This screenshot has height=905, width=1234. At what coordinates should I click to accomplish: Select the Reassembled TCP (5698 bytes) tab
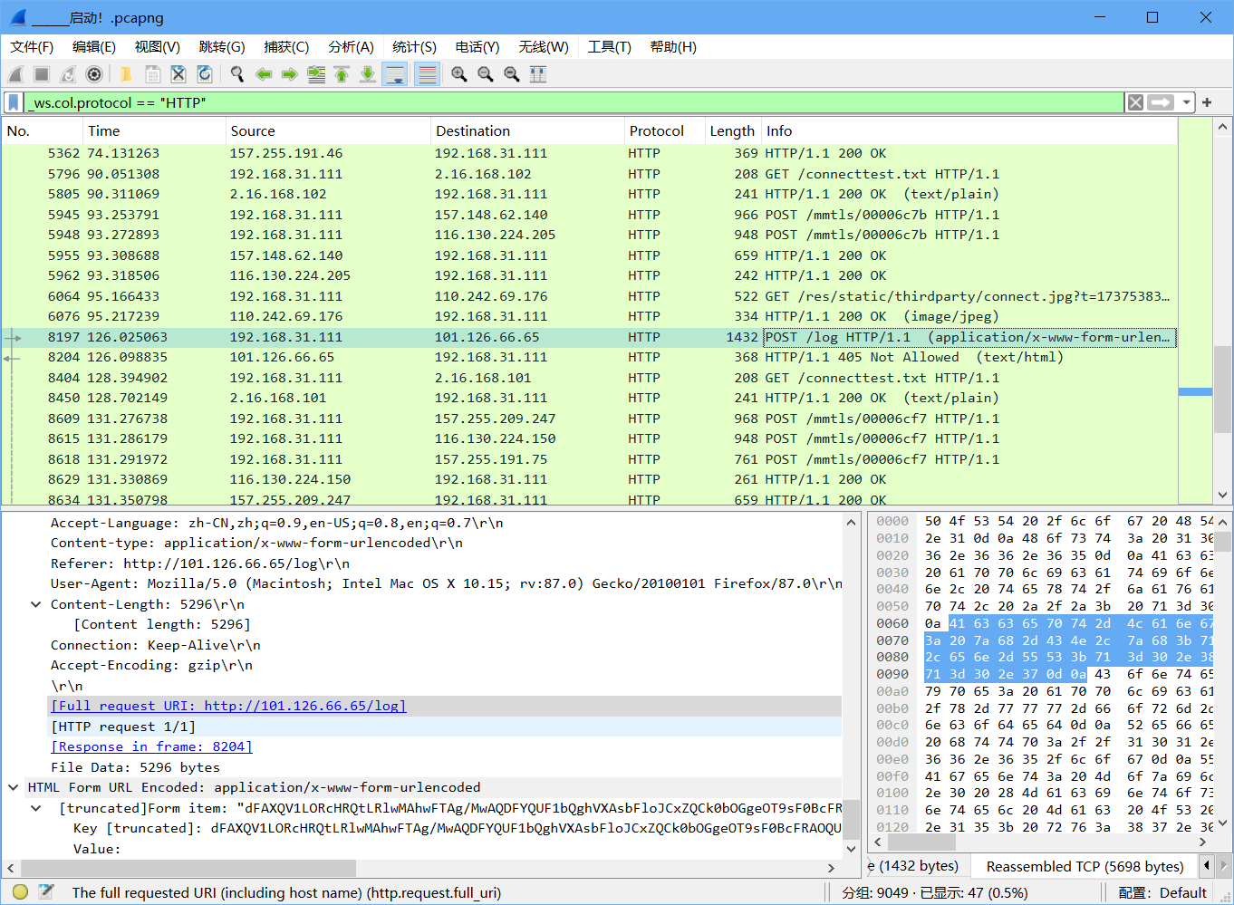coord(1085,866)
